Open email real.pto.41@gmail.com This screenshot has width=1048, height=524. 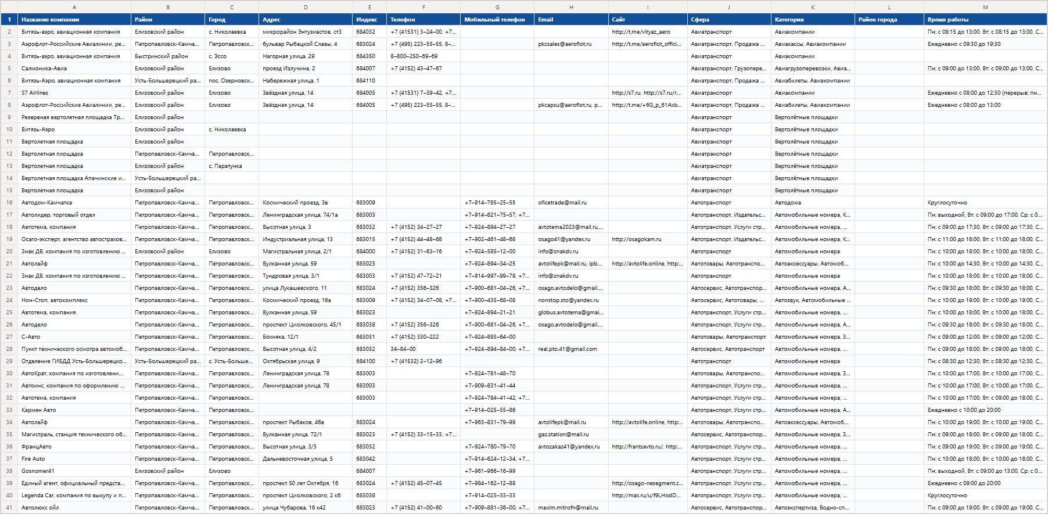pos(571,349)
